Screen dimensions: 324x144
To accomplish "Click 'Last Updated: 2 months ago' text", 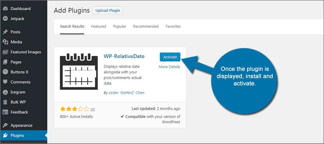I will (156, 109).
